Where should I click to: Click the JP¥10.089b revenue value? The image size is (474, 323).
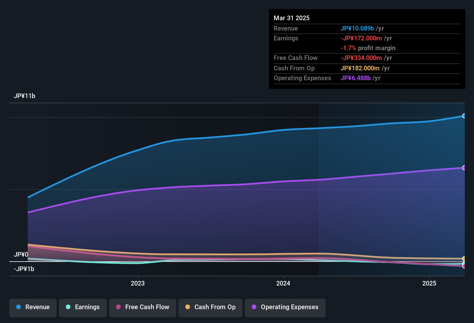coord(357,29)
